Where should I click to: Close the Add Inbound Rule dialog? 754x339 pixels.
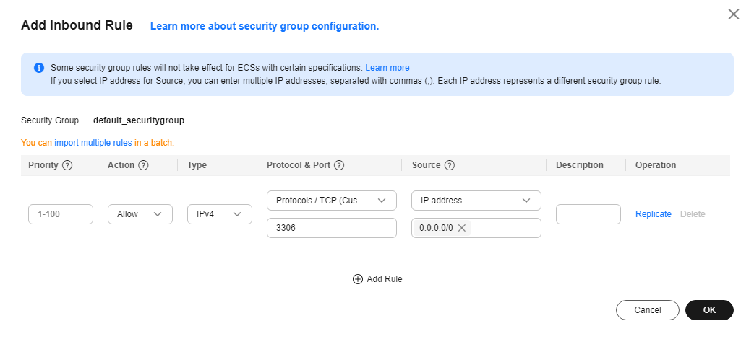pyautogui.click(x=733, y=14)
